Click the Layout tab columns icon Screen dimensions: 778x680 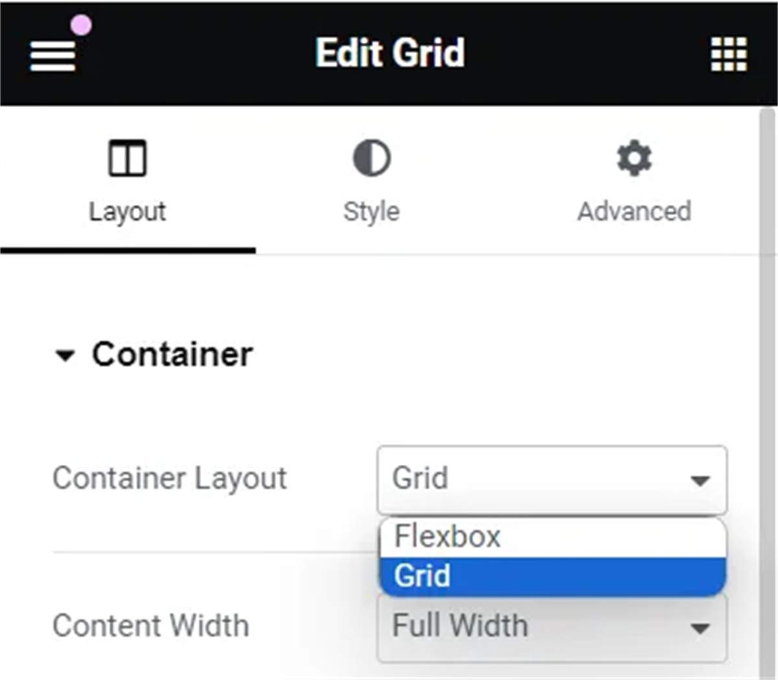click(128, 158)
